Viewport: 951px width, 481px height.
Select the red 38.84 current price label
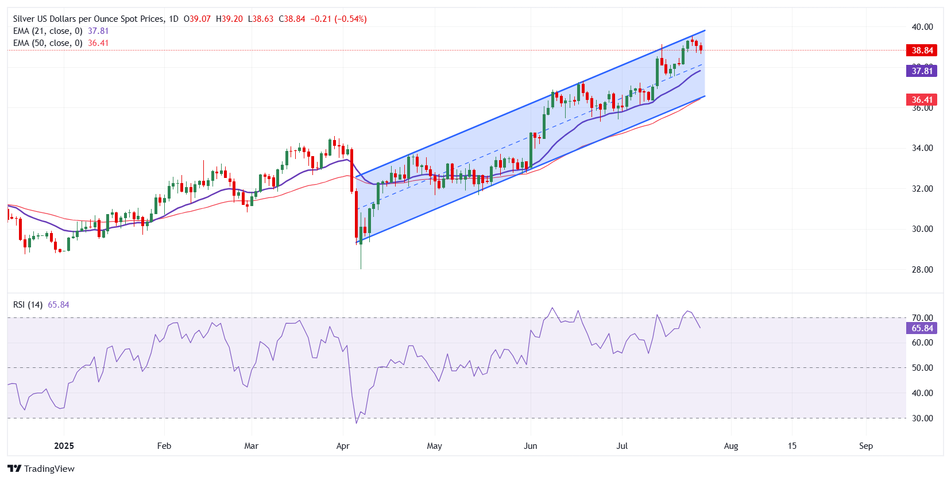922,51
